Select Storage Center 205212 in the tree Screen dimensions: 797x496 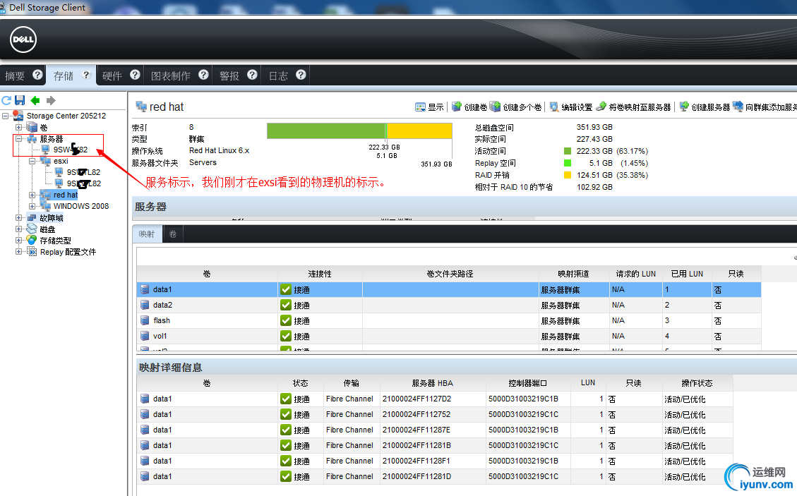tap(66, 116)
